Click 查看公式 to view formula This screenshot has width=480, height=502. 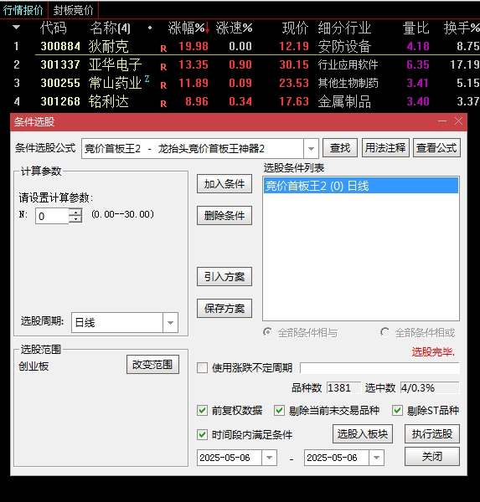click(x=436, y=148)
